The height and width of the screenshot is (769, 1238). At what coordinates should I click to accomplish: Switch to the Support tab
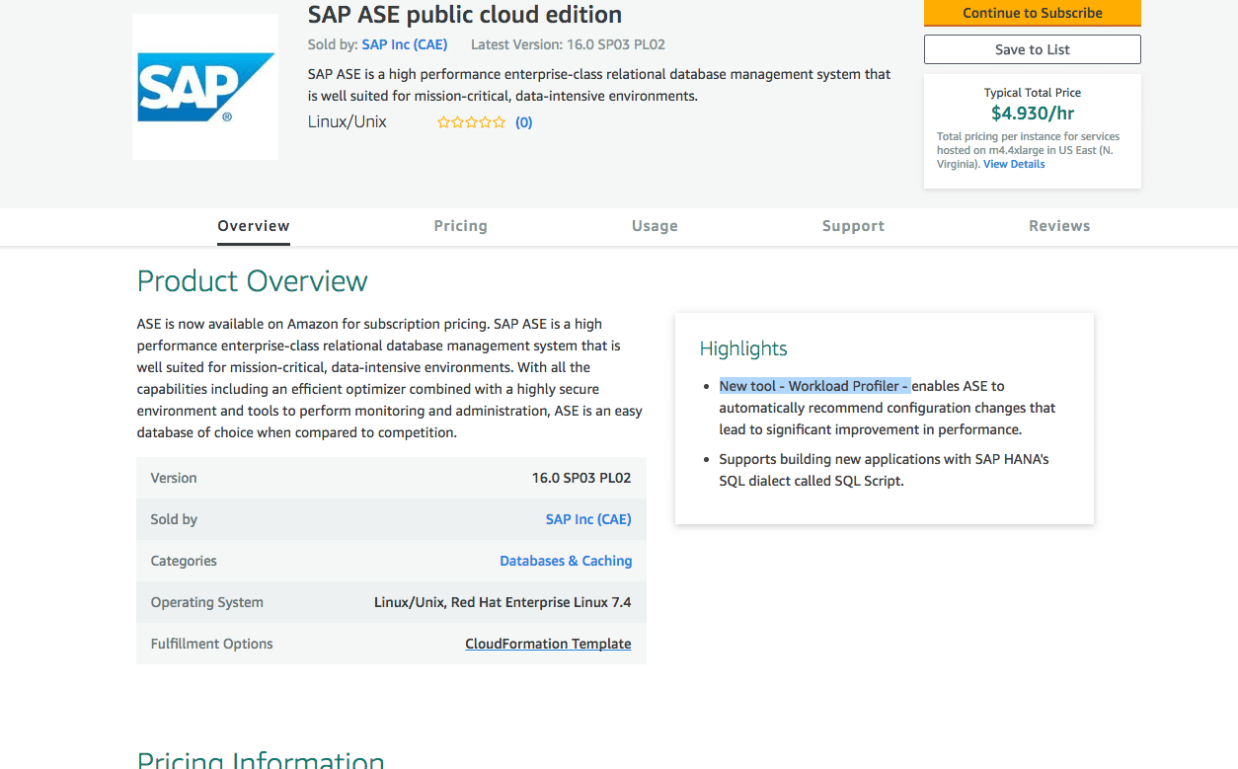[x=853, y=226]
